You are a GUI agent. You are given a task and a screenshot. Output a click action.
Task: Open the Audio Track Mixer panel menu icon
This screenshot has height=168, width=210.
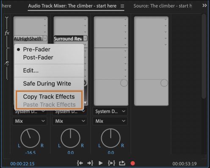tap(122, 6)
